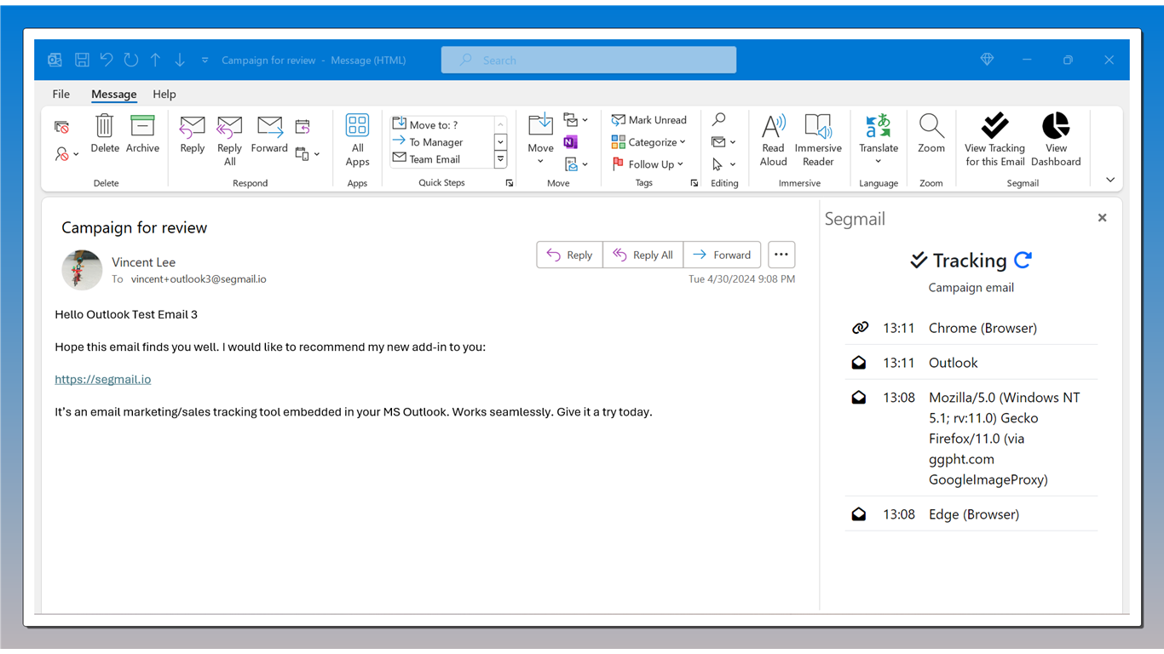Click the premium diamond icon
The height and width of the screenshot is (654, 1164).
[987, 60]
